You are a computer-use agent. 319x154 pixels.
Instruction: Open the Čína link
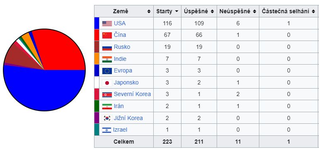point(120,35)
